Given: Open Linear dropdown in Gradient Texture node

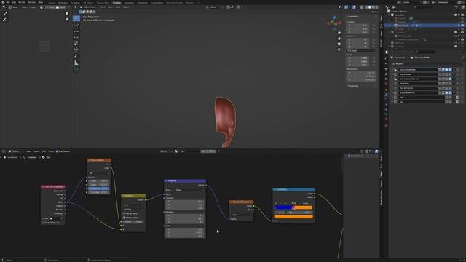Looking at the screenshot, I should pos(241,215).
